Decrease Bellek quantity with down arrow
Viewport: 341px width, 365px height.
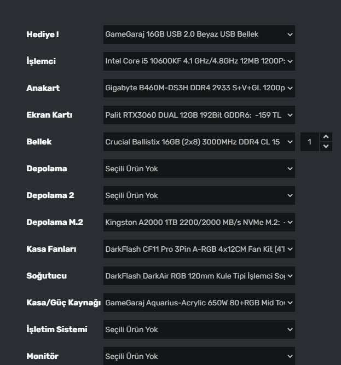[x=326, y=147]
